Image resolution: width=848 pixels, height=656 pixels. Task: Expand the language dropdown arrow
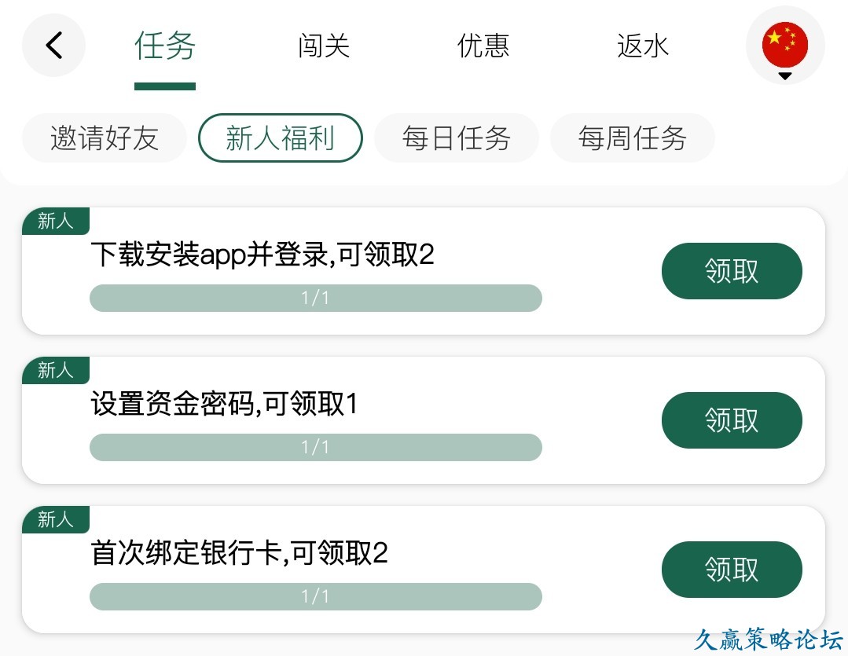pyautogui.click(x=784, y=76)
